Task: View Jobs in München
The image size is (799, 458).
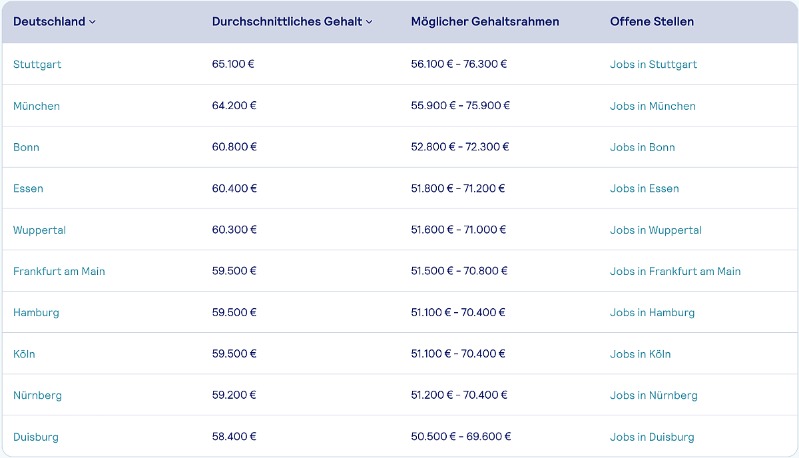Action: tap(653, 106)
